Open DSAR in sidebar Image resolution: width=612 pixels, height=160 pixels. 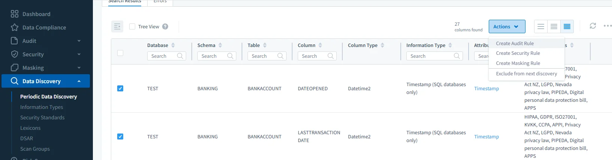(x=27, y=138)
